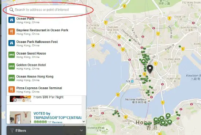Click bed icon beside Ocean Guest House
201x135 pixels.
point(12,55)
